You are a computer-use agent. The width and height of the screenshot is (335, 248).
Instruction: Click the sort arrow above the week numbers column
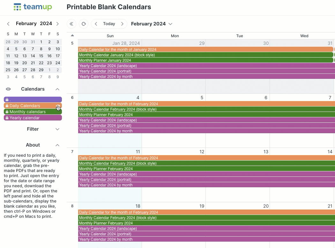(x=72, y=35)
